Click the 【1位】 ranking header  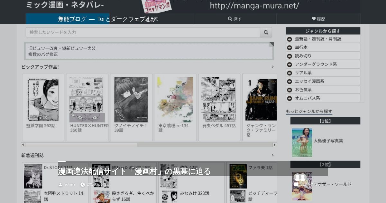pos(325,121)
